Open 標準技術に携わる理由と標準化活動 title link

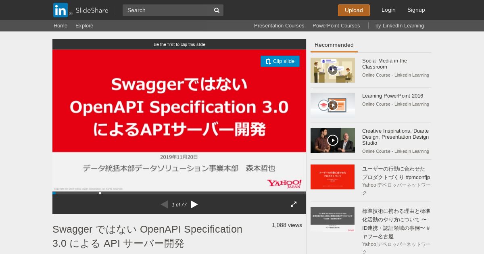pos(396,224)
